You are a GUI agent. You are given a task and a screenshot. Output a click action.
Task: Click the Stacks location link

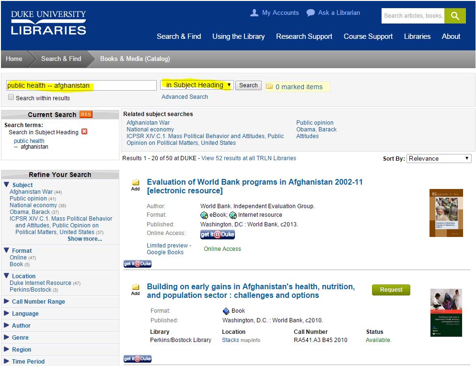[x=231, y=340]
